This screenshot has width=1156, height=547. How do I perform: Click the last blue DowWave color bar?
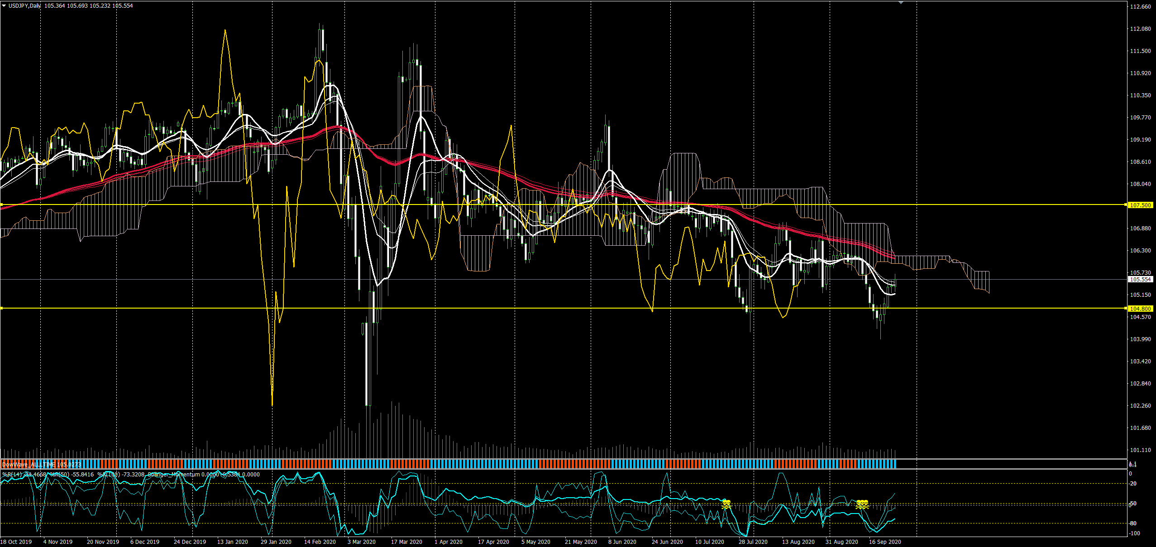[x=894, y=464]
